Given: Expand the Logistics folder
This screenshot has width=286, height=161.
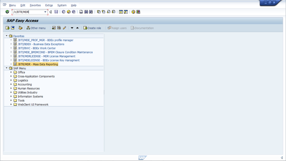Looking at the screenshot, I should coord(11,80).
